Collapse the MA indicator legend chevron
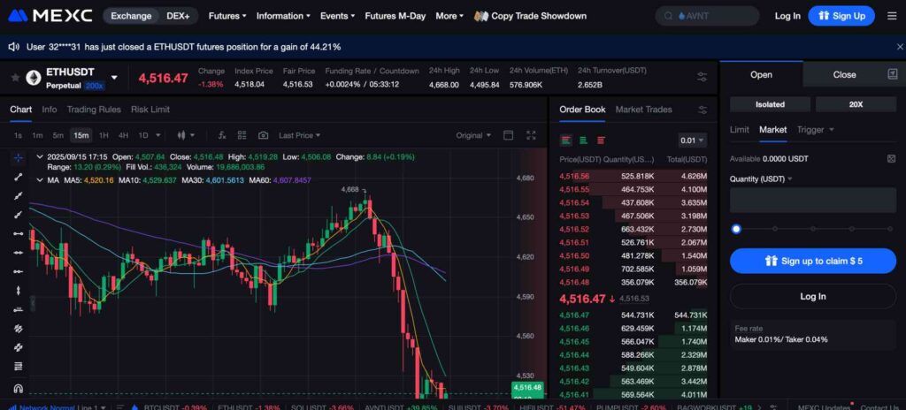The height and width of the screenshot is (410, 906). click(x=39, y=180)
